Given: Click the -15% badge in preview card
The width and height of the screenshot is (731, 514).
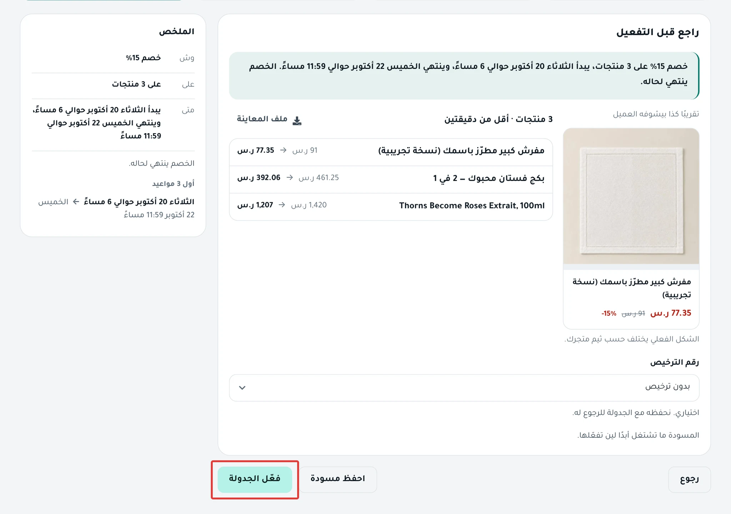Looking at the screenshot, I should pyautogui.click(x=609, y=314).
